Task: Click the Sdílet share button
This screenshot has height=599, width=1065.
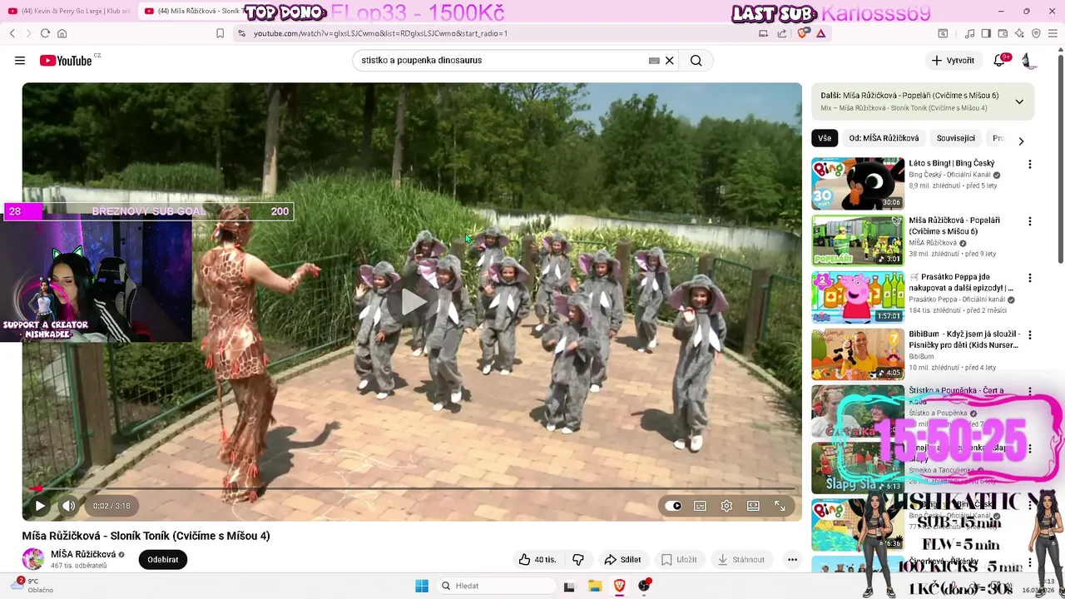Action: click(x=622, y=560)
